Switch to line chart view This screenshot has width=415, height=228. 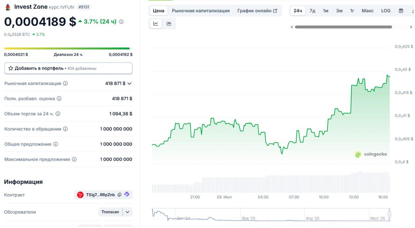pyautogui.click(x=156, y=24)
